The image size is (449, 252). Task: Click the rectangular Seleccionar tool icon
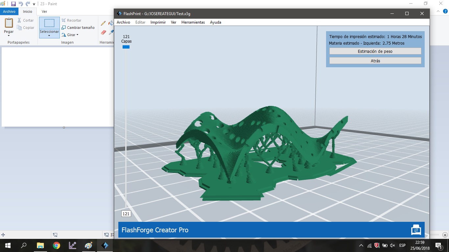click(49, 23)
